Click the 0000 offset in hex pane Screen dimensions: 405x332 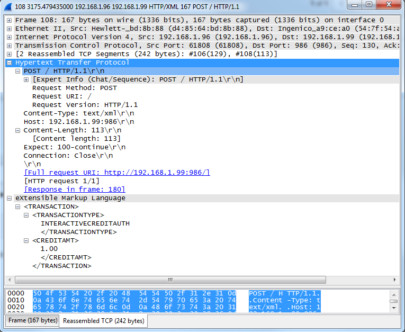coord(16,293)
